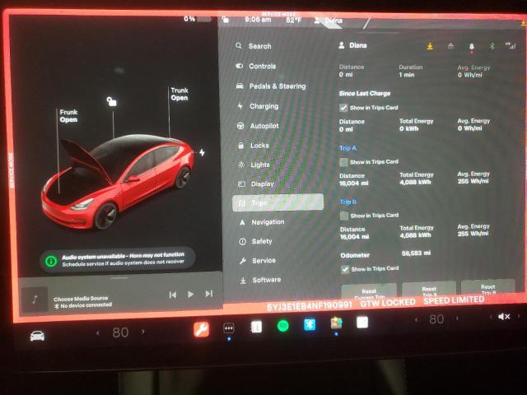Tap the Trip A heading link
This screenshot has width=527, height=395.
click(x=347, y=148)
